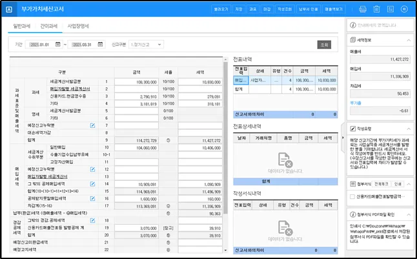Select the 매입 row in 전표내역 table

[285, 80]
